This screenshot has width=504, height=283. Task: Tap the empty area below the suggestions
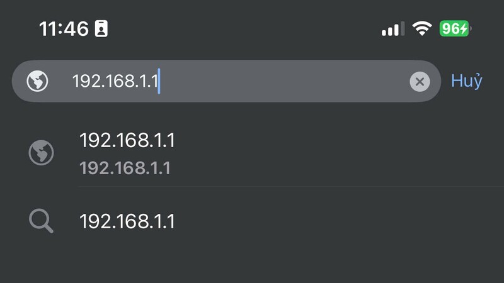252,266
